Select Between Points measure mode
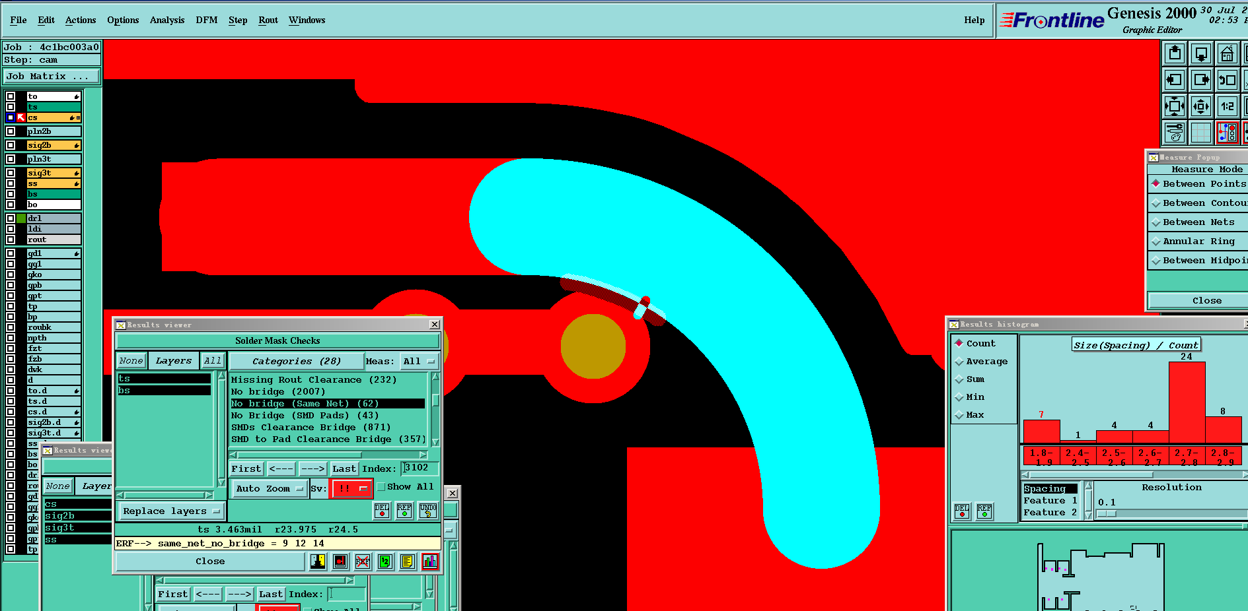 tap(1200, 184)
